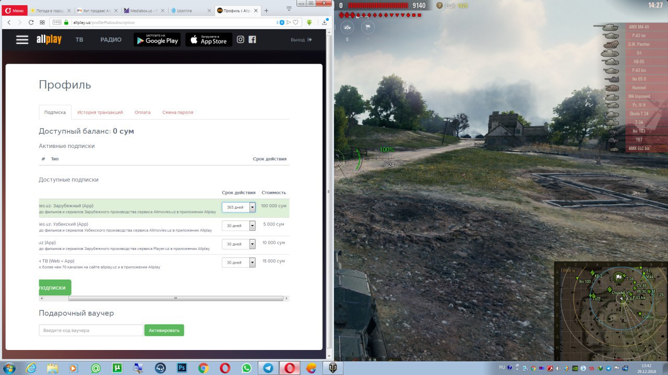Reload the page with refresh icon
The image size is (668, 375).
point(31,22)
